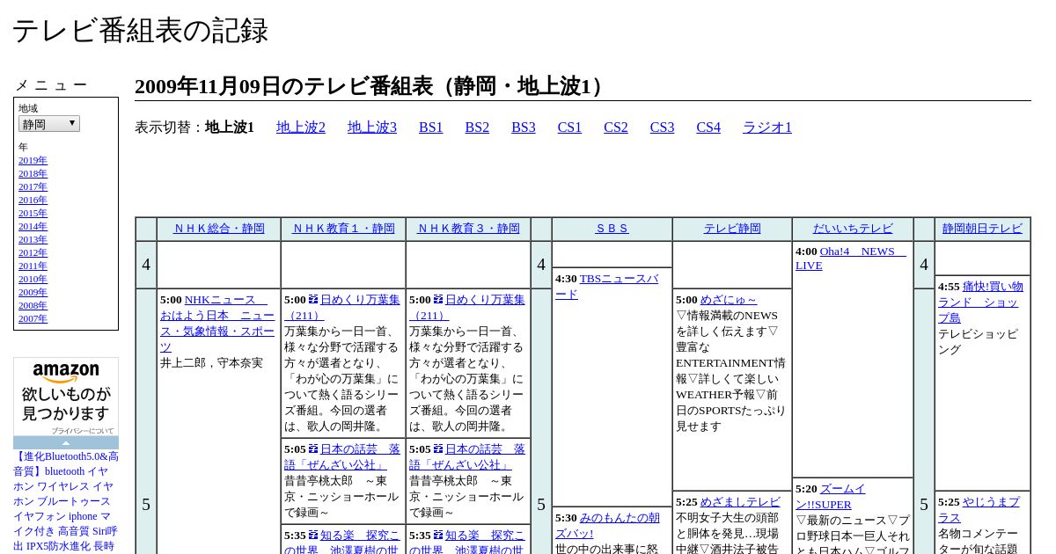Open 知る楽 探究この世界 in ＮＨＫ教育１ column

pyautogui.click(x=342, y=541)
